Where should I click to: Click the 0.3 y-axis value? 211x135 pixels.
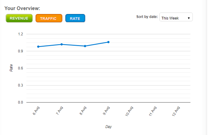coord(20,85)
